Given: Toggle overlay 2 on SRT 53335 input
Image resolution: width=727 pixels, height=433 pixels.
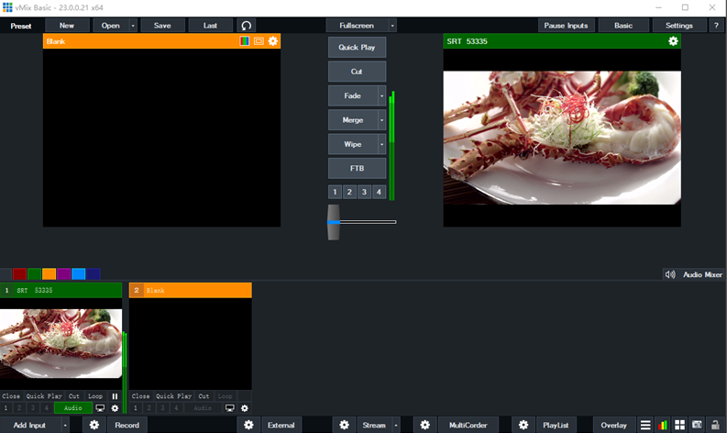Looking at the screenshot, I should point(19,408).
